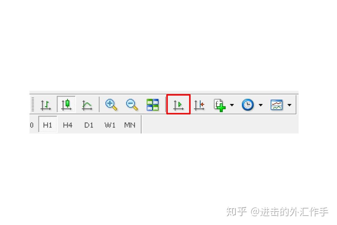Expand the arrow beside templates icon
Screen dimensions: 337x225
point(289,105)
